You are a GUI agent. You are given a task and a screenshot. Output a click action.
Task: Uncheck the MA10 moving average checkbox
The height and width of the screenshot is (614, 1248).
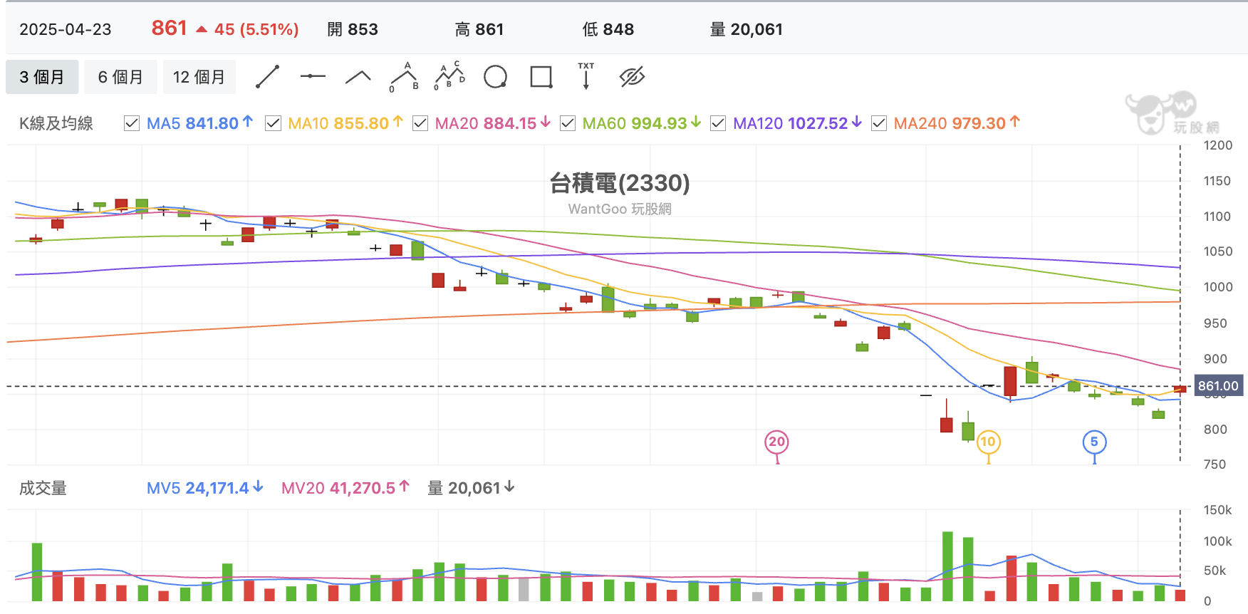(273, 123)
